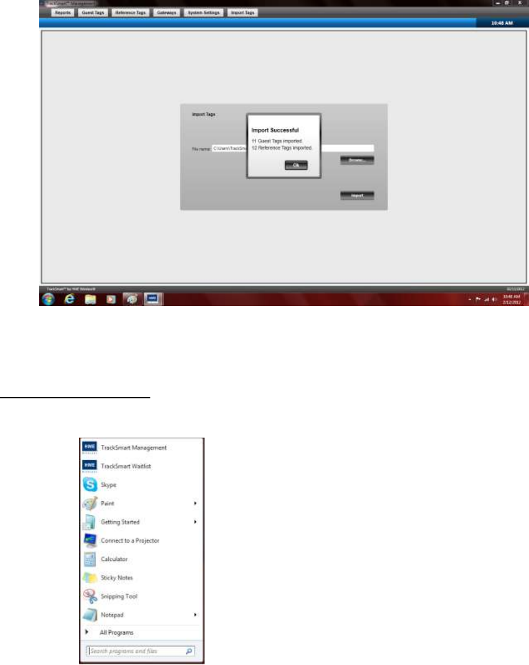Open Calculator from the Start menu
Image resolution: width=529 pixels, height=665 pixels.
143,559
